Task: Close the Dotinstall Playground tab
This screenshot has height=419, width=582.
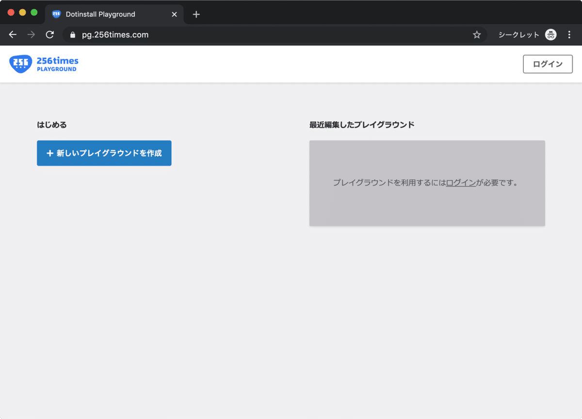Action: point(174,14)
